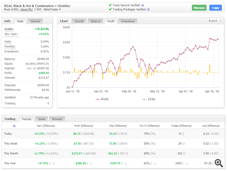The height and width of the screenshot is (171, 227).
Task: Select the General info tab
Action: point(35,21)
